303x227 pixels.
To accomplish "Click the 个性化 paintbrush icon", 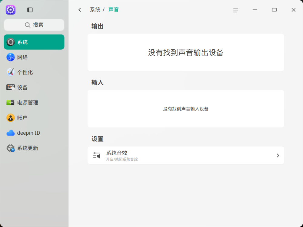I will point(11,72).
